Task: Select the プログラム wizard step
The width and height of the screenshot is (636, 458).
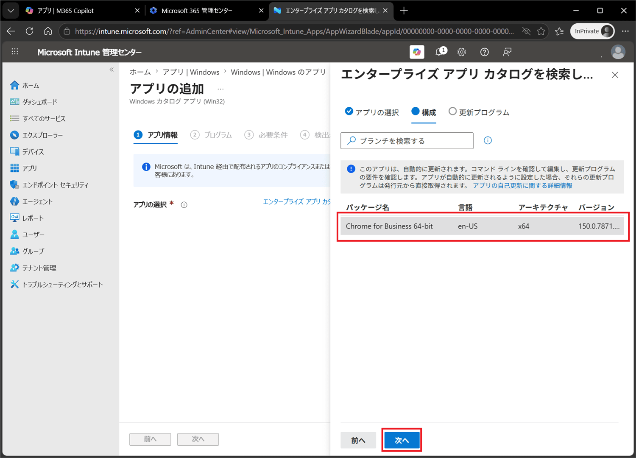Action: click(x=211, y=135)
